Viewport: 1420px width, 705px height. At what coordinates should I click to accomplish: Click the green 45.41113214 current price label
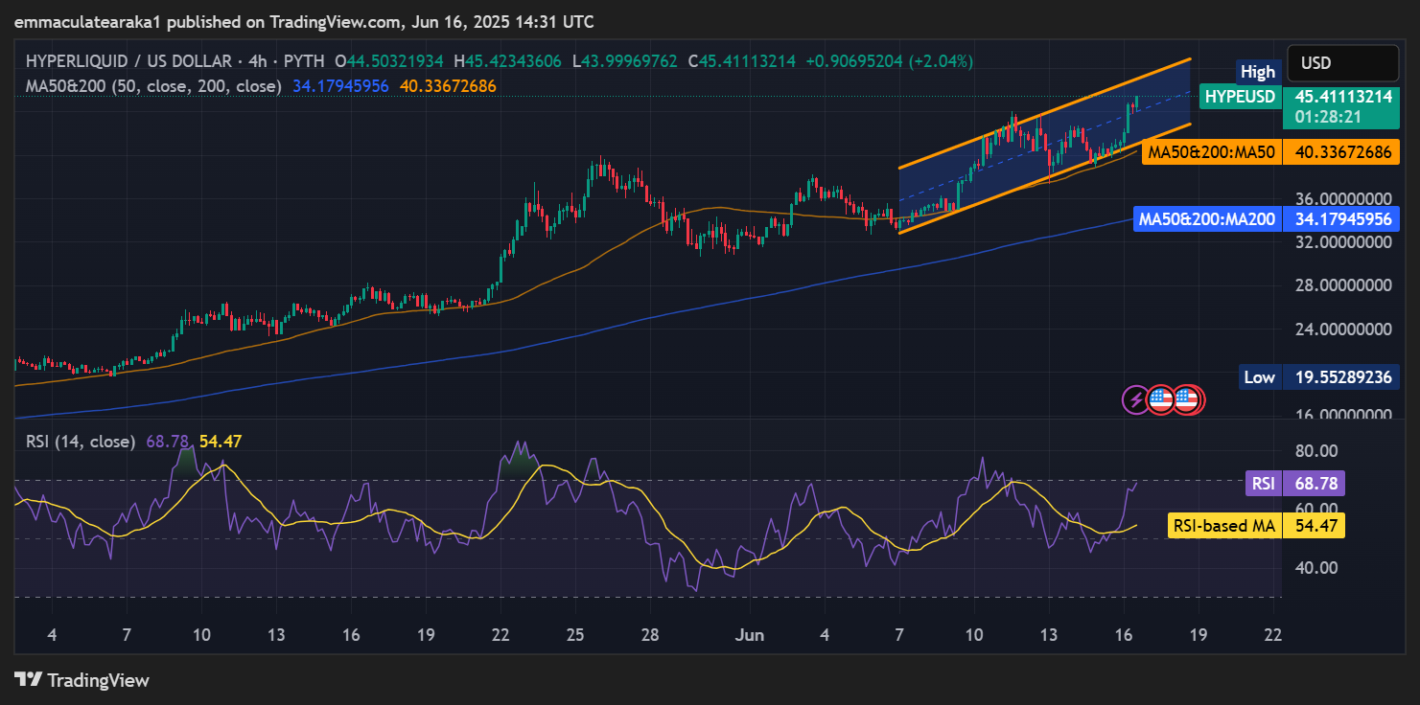click(x=1342, y=97)
